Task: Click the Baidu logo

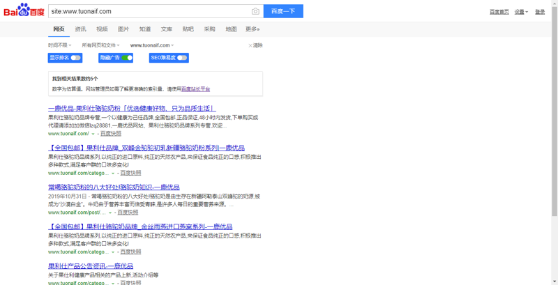Action: tap(24, 10)
